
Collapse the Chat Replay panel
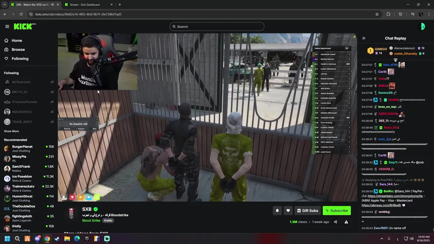364,38
